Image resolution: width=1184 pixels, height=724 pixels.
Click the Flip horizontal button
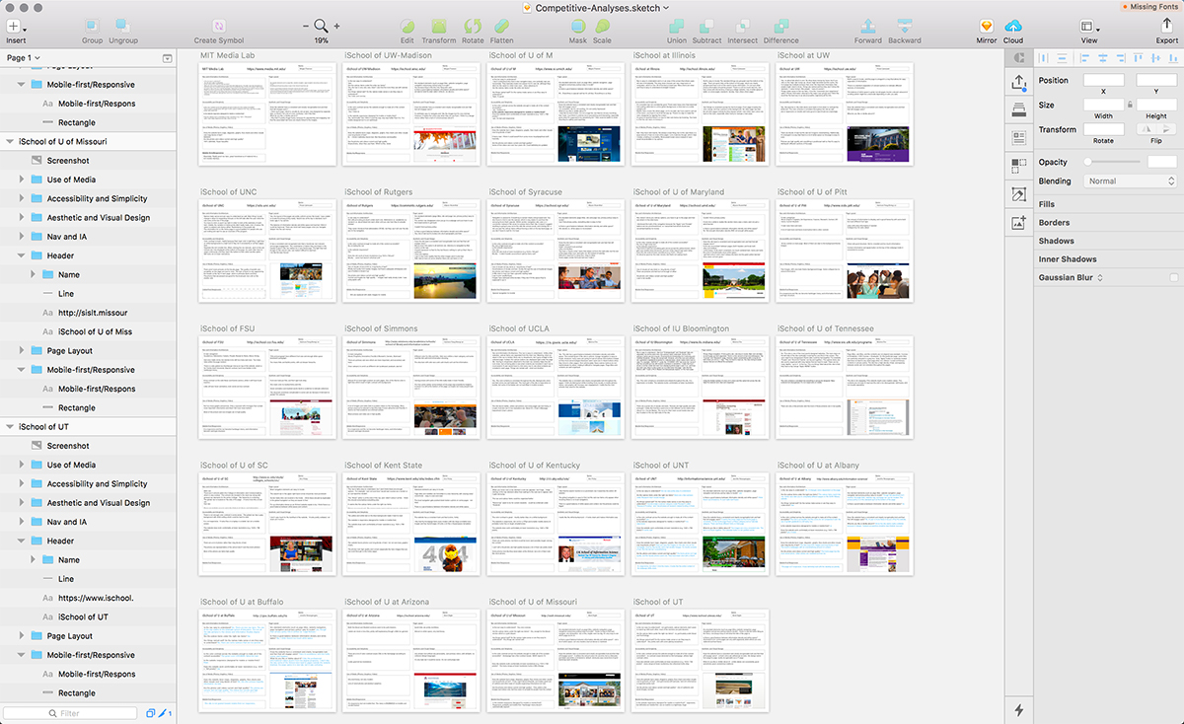pos(1147,128)
